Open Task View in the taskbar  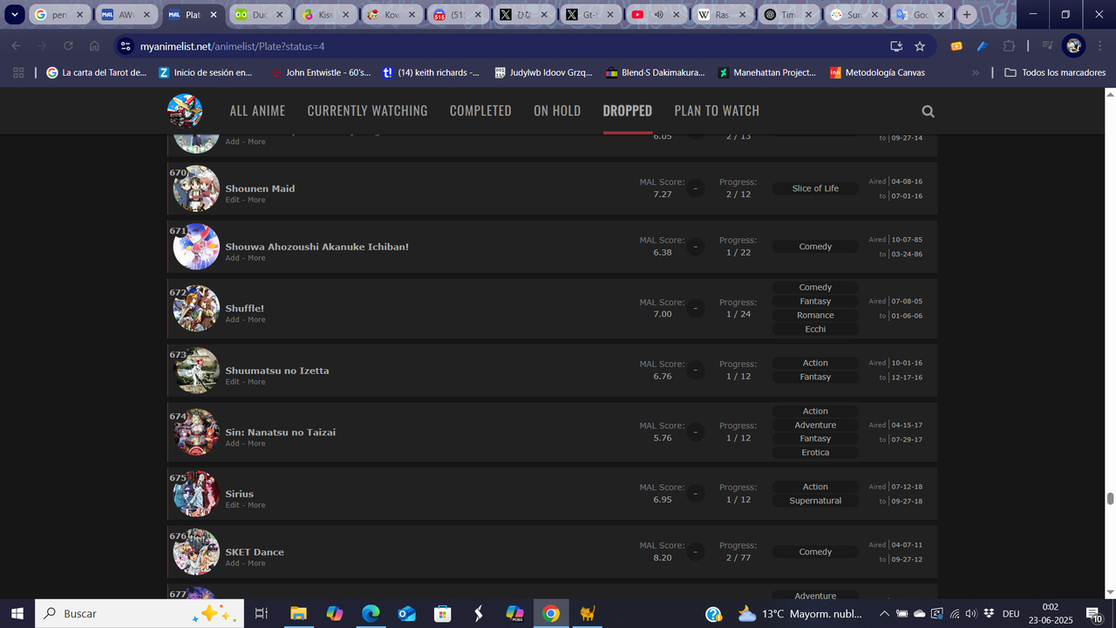[x=261, y=613]
